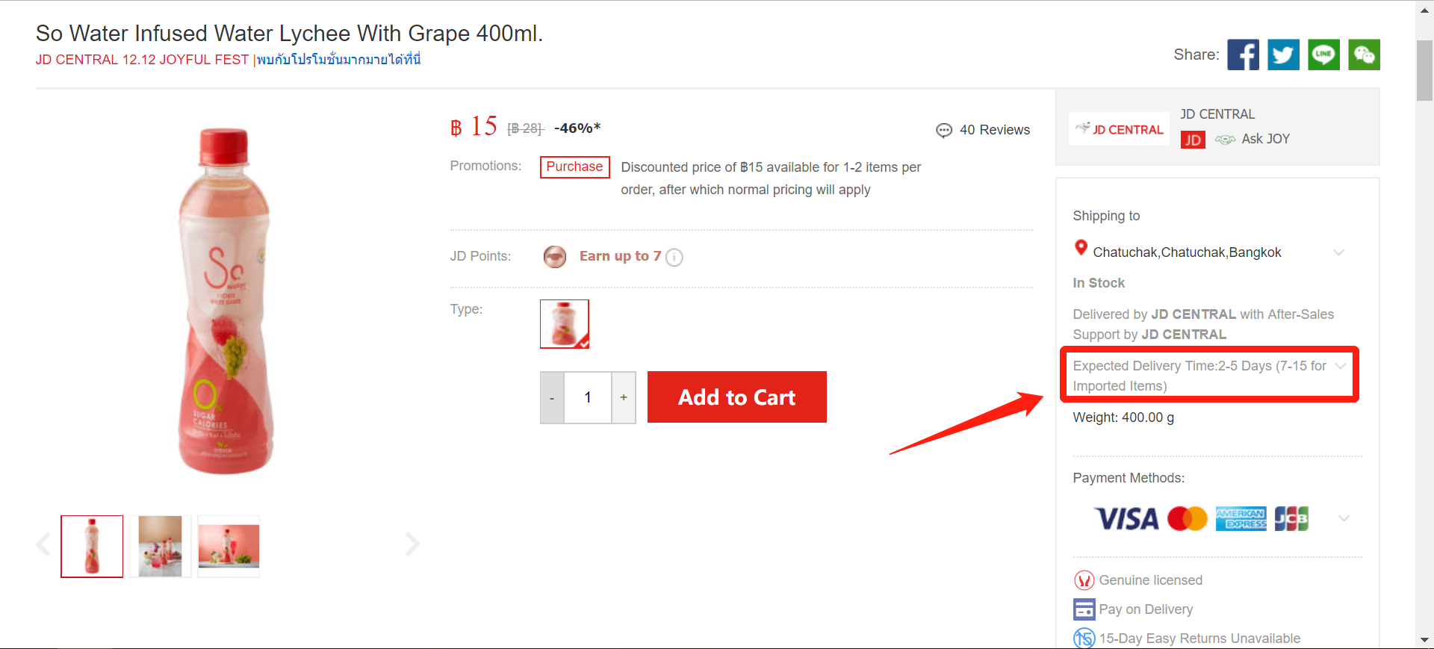Share product via LINE icon
The height and width of the screenshot is (649, 1434).
tap(1323, 55)
